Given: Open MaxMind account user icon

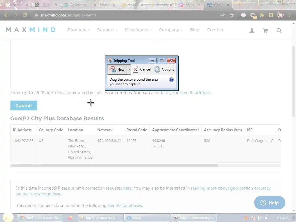Looking at the screenshot, I should coord(252,30).
